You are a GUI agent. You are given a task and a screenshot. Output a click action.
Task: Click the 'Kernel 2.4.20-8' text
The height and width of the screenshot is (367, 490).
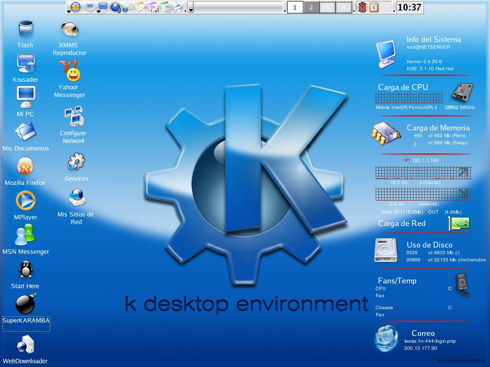click(424, 62)
